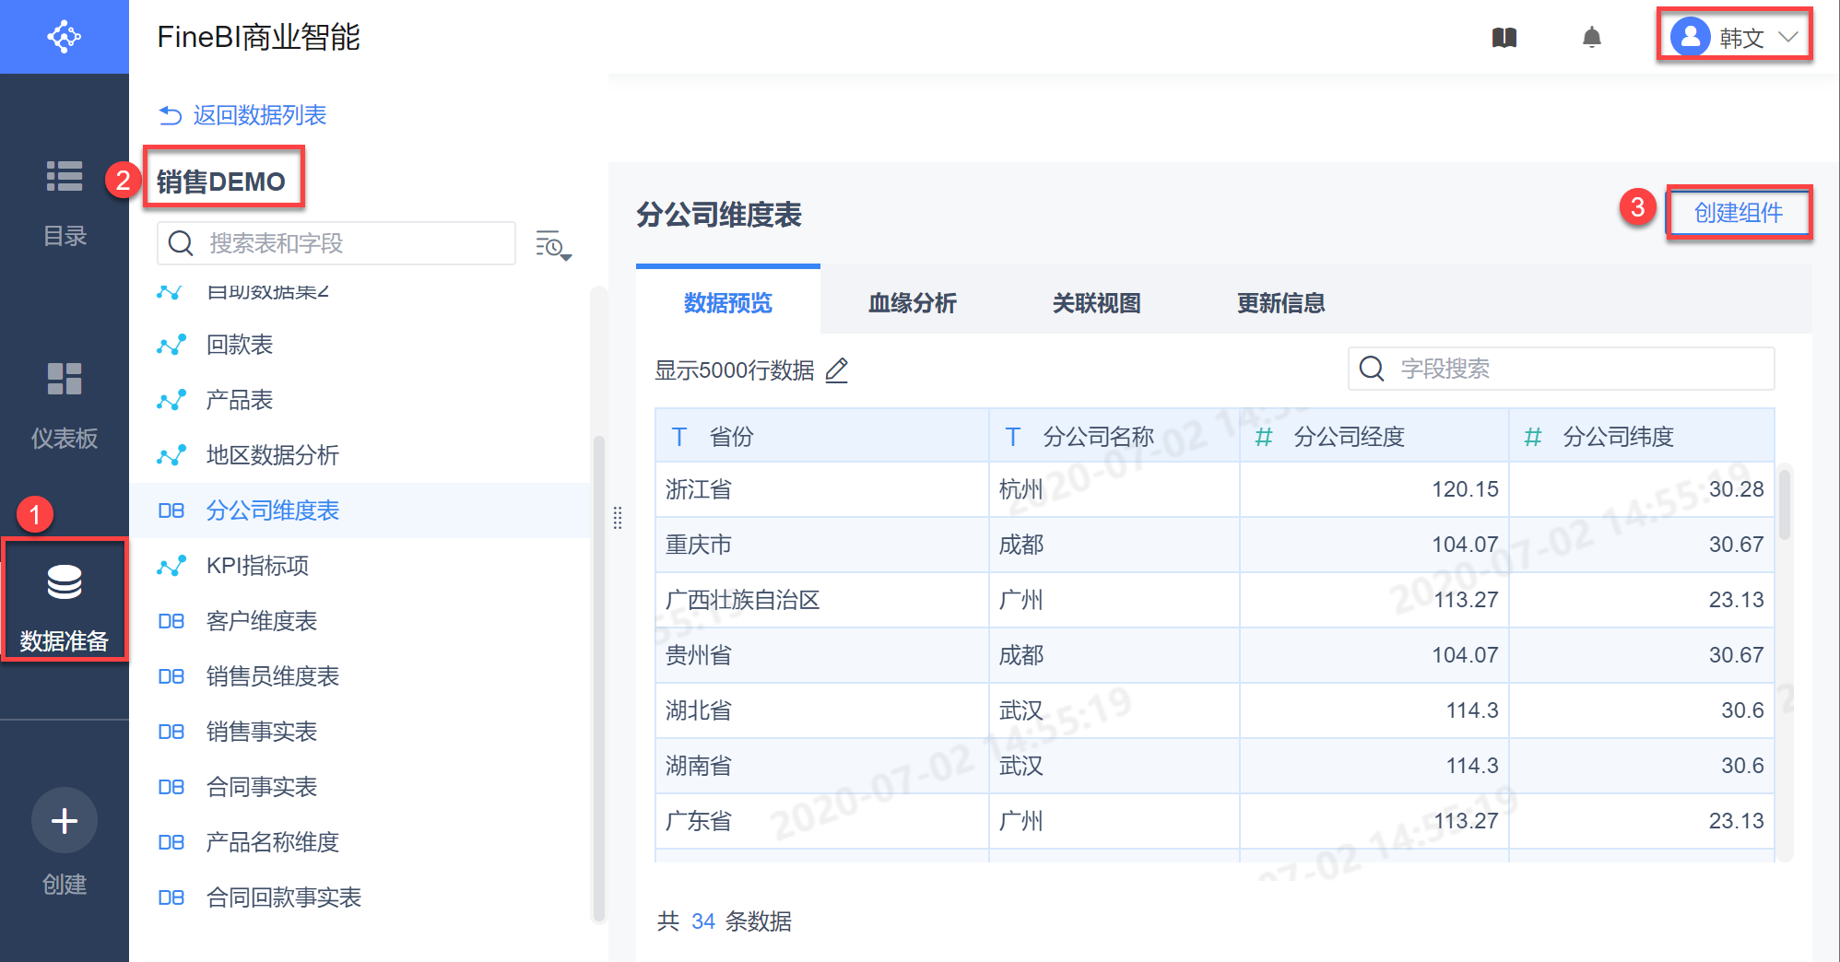Select the KPI指标项 dataset
The width and height of the screenshot is (1840, 962).
(257, 566)
